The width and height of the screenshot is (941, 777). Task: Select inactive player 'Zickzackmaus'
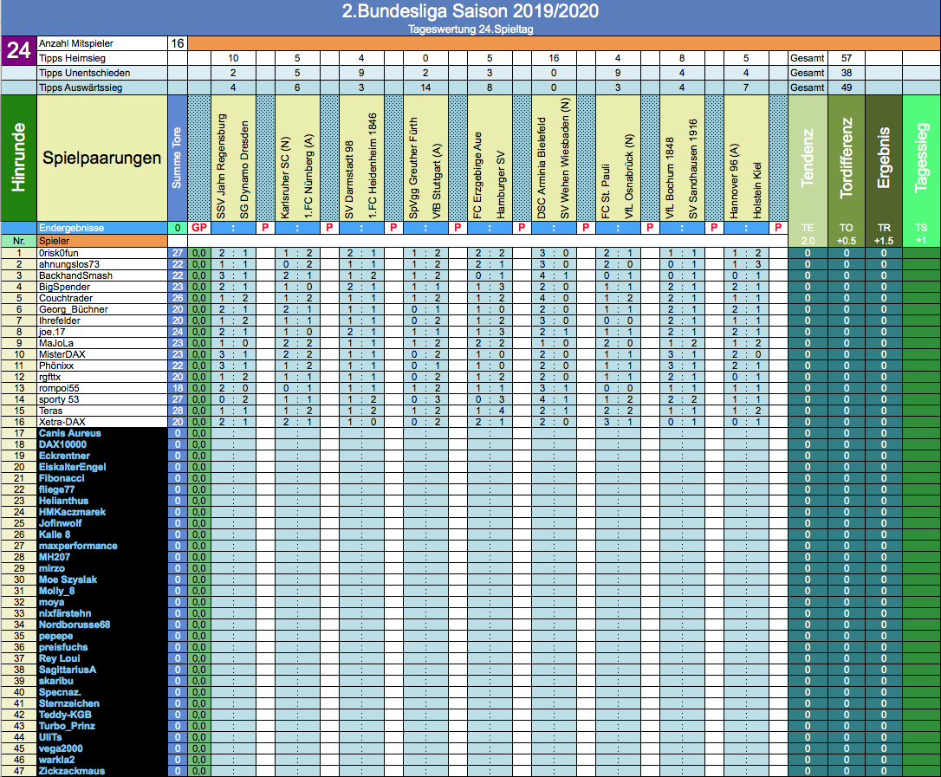click(x=71, y=771)
